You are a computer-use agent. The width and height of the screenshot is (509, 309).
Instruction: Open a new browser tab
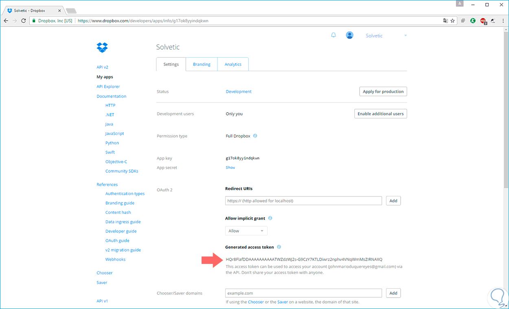pos(71,11)
